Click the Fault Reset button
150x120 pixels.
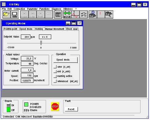point(71,109)
